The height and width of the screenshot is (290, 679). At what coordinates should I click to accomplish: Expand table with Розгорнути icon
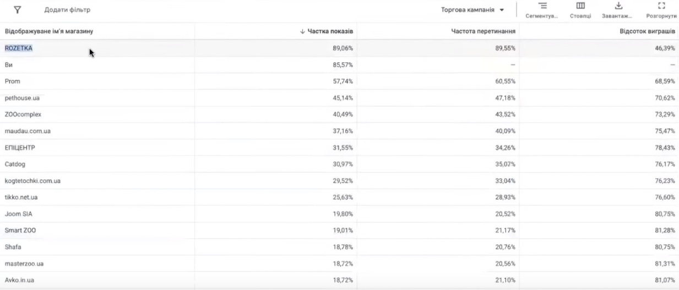[x=661, y=9]
